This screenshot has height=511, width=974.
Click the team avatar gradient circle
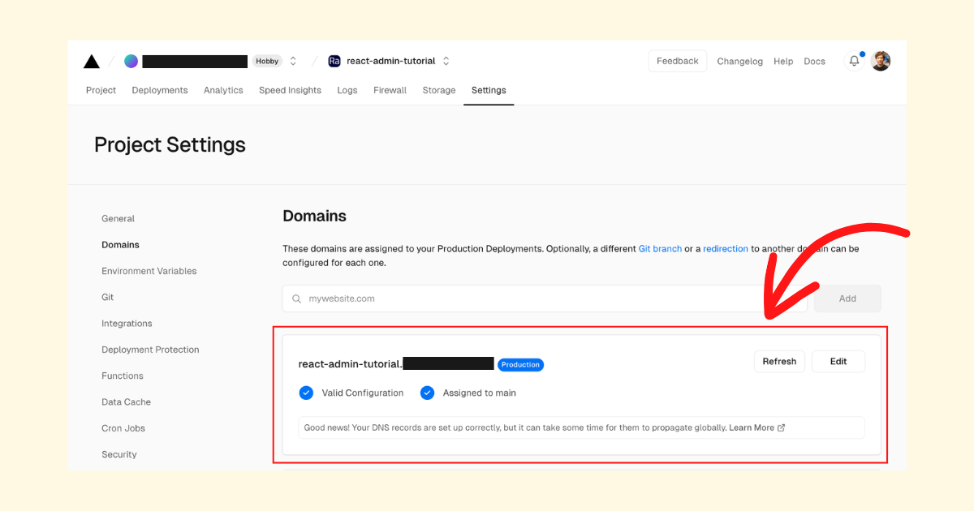point(131,61)
